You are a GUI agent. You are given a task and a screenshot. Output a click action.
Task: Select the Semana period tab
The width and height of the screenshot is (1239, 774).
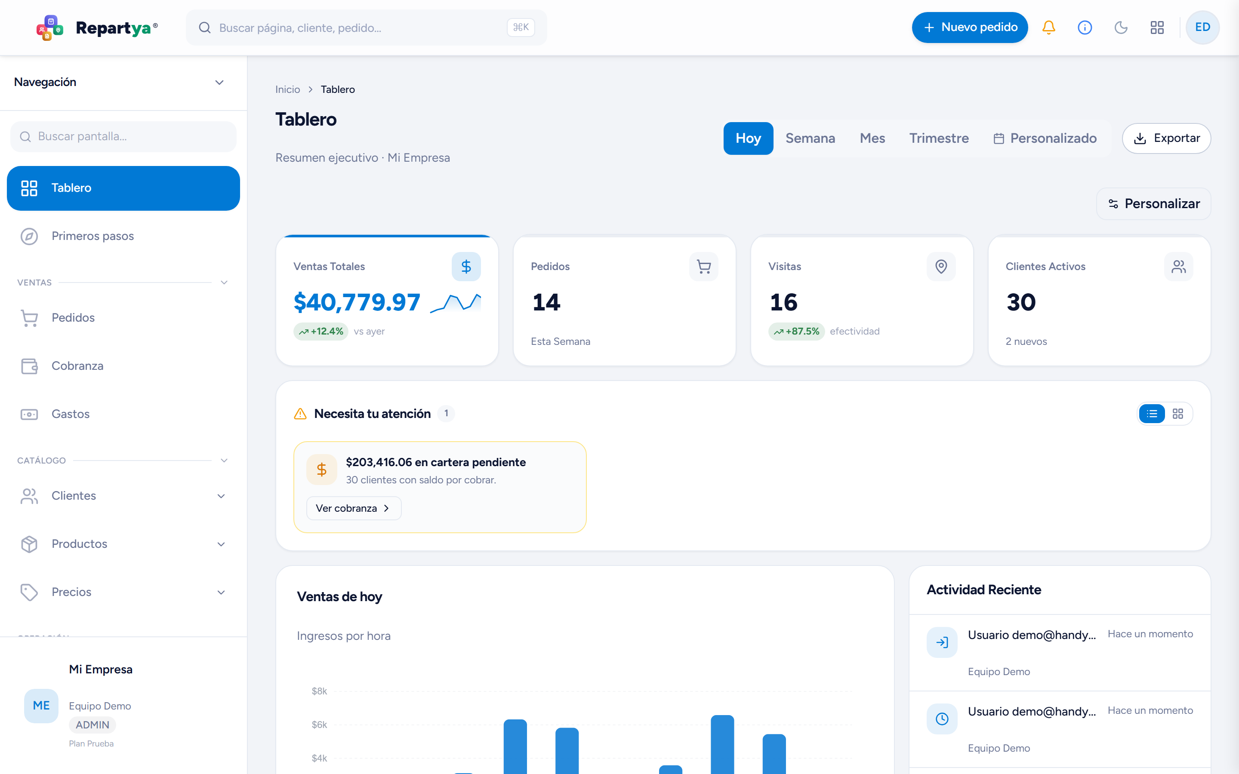[810, 138]
